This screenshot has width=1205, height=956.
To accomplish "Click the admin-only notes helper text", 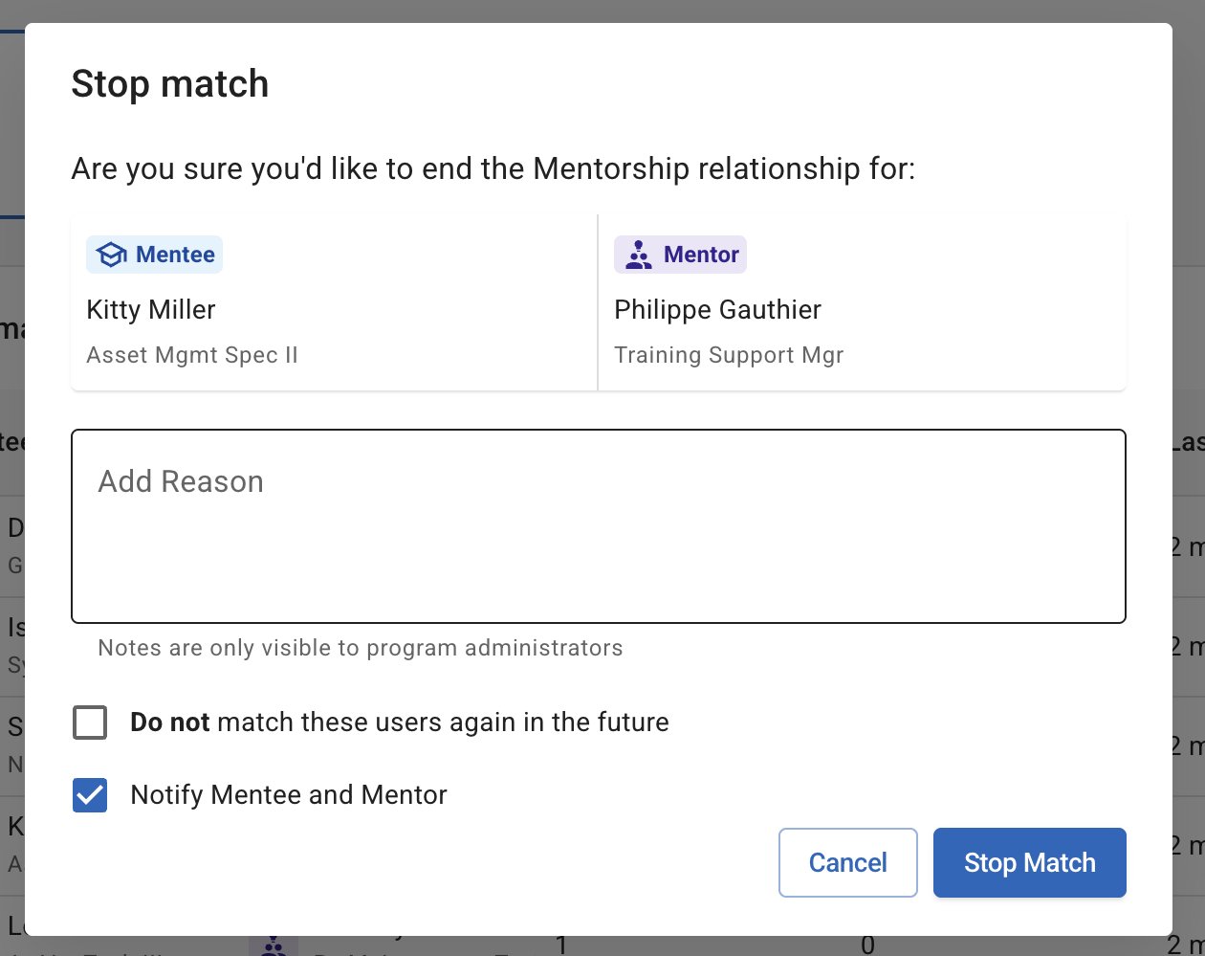I will pyautogui.click(x=361, y=648).
